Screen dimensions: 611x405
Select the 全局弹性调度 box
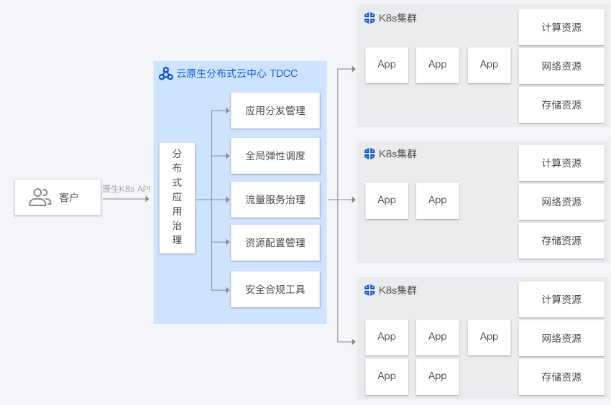(275, 156)
